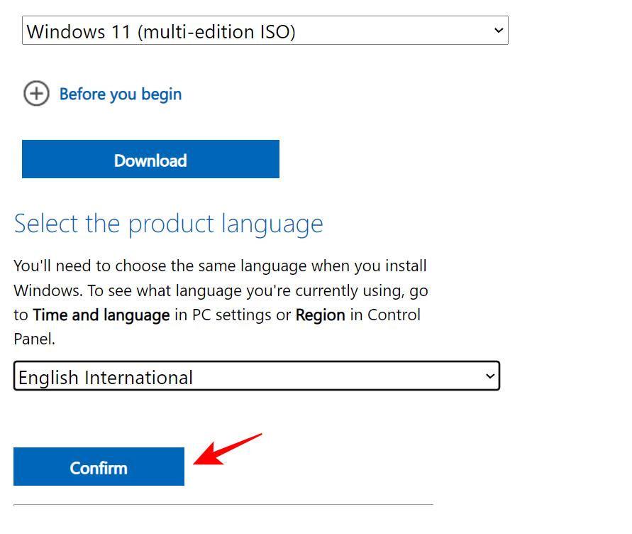This screenshot has width=632, height=534.
Task: Expand the Before you begin section
Action: pyautogui.click(x=120, y=94)
